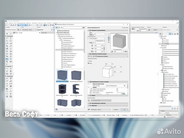Screen dimensions: 184x138
Task: Go to next parameter page arrow
Action: point(91,56)
